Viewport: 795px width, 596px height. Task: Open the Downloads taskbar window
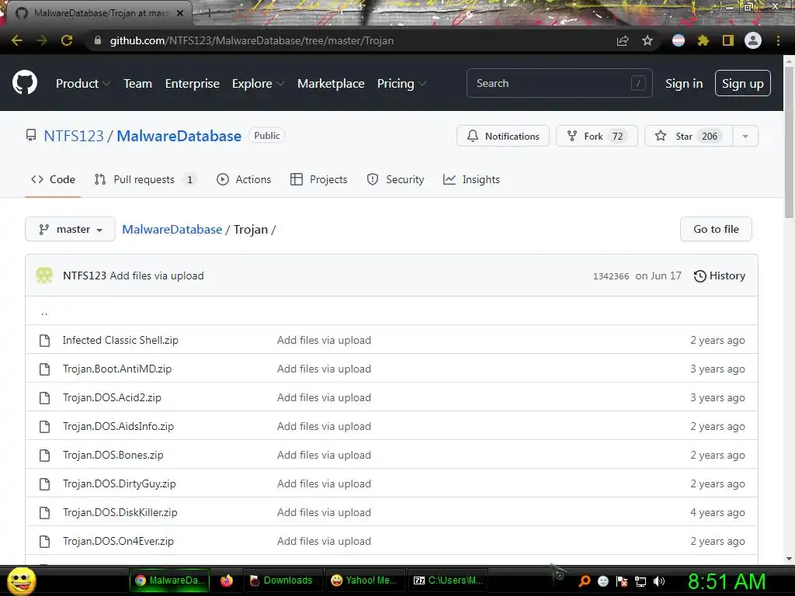[x=281, y=580]
